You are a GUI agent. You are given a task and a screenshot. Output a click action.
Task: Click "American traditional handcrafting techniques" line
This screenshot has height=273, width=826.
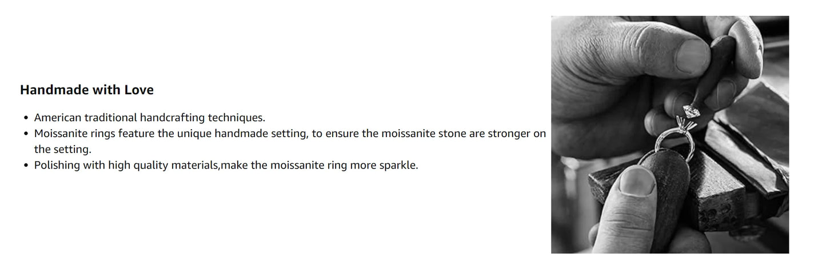tap(150, 118)
